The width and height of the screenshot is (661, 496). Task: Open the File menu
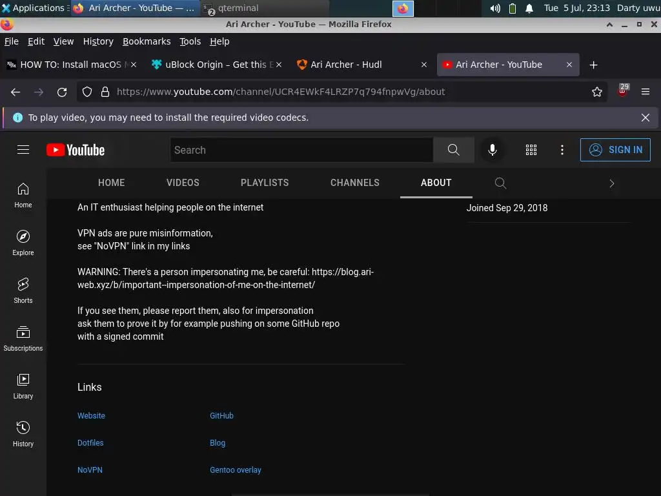pyautogui.click(x=12, y=41)
